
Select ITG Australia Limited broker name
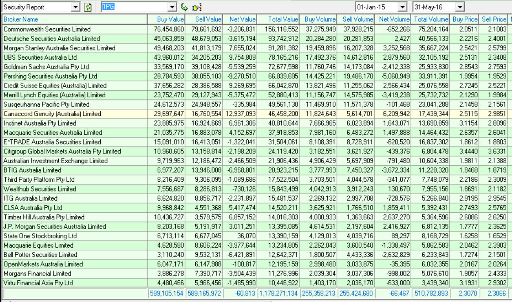[30, 199]
